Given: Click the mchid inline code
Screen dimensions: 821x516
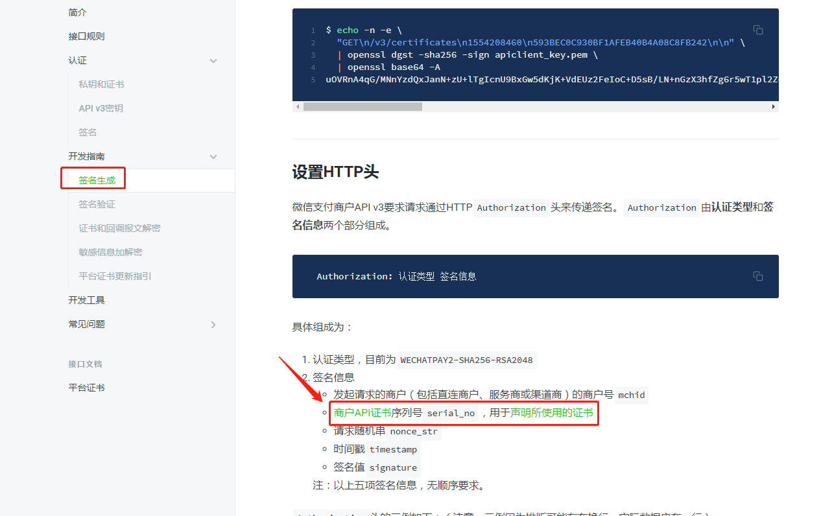Looking at the screenshot, I should pos(631,395).
